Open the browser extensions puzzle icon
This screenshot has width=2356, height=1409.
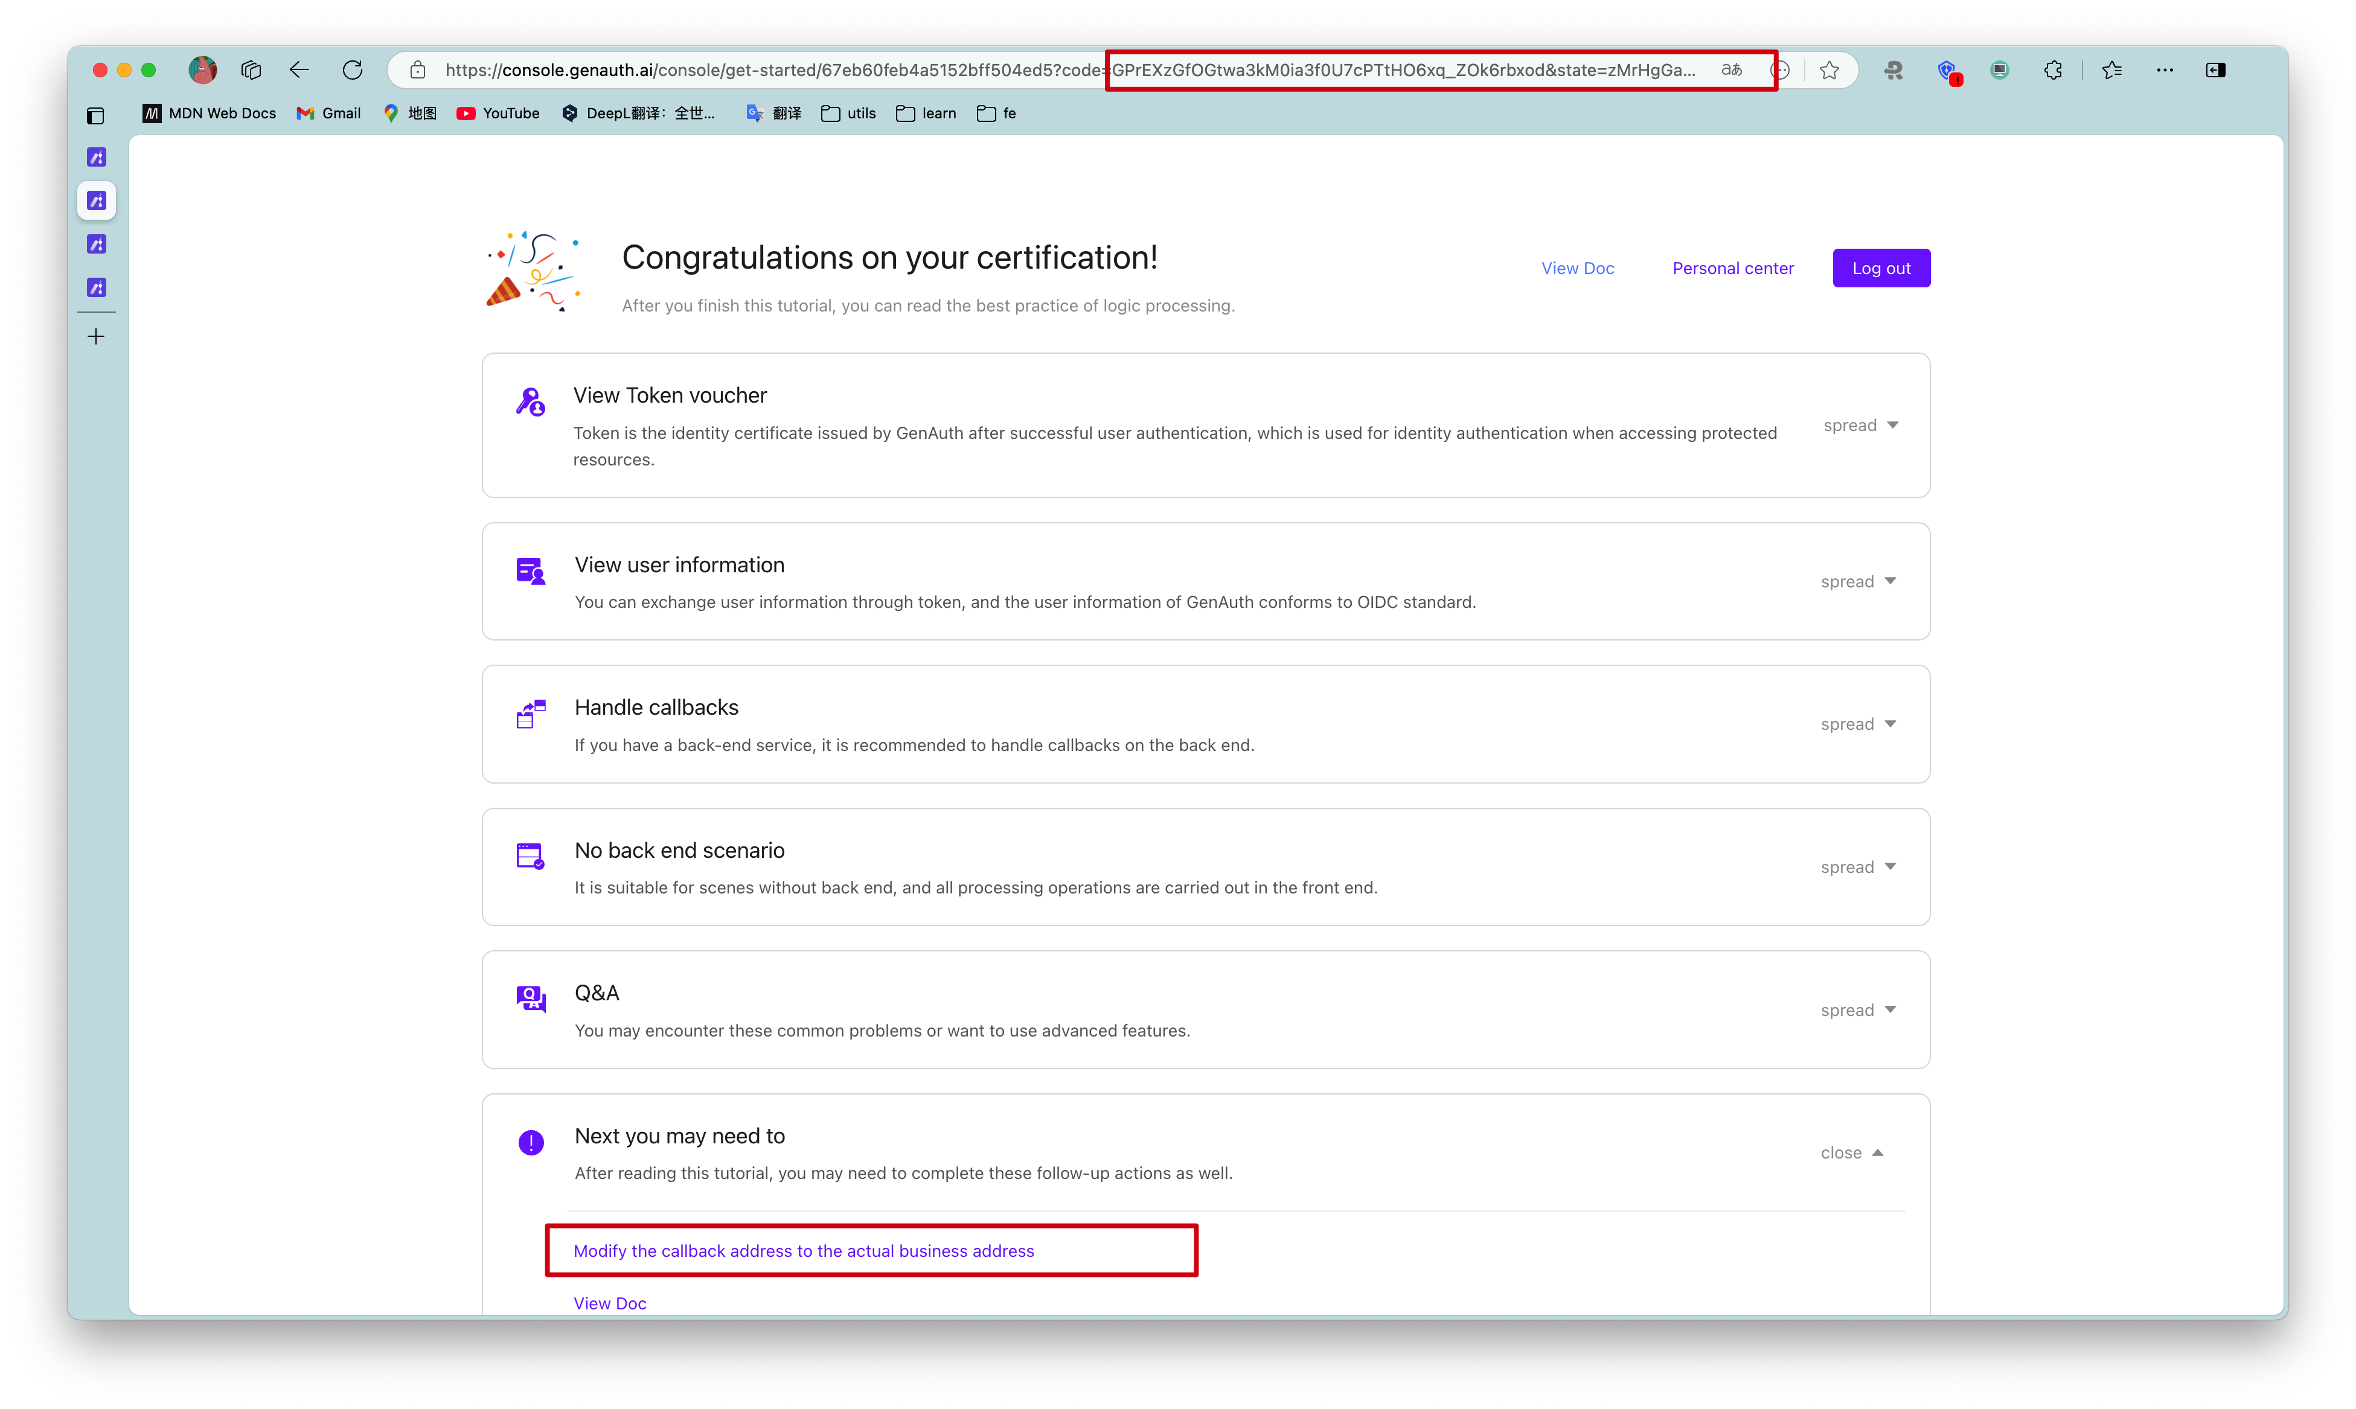tap(2053, 70)
